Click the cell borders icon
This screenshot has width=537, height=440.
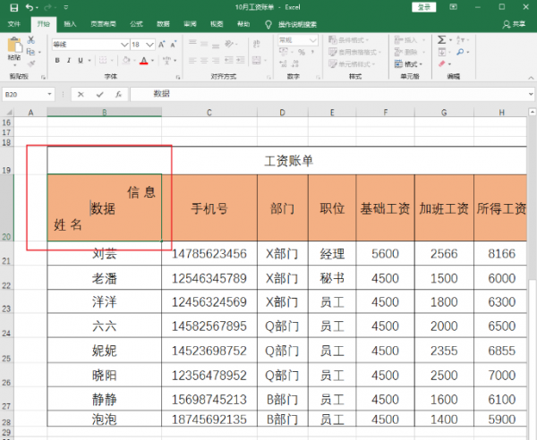pos(103,61)
